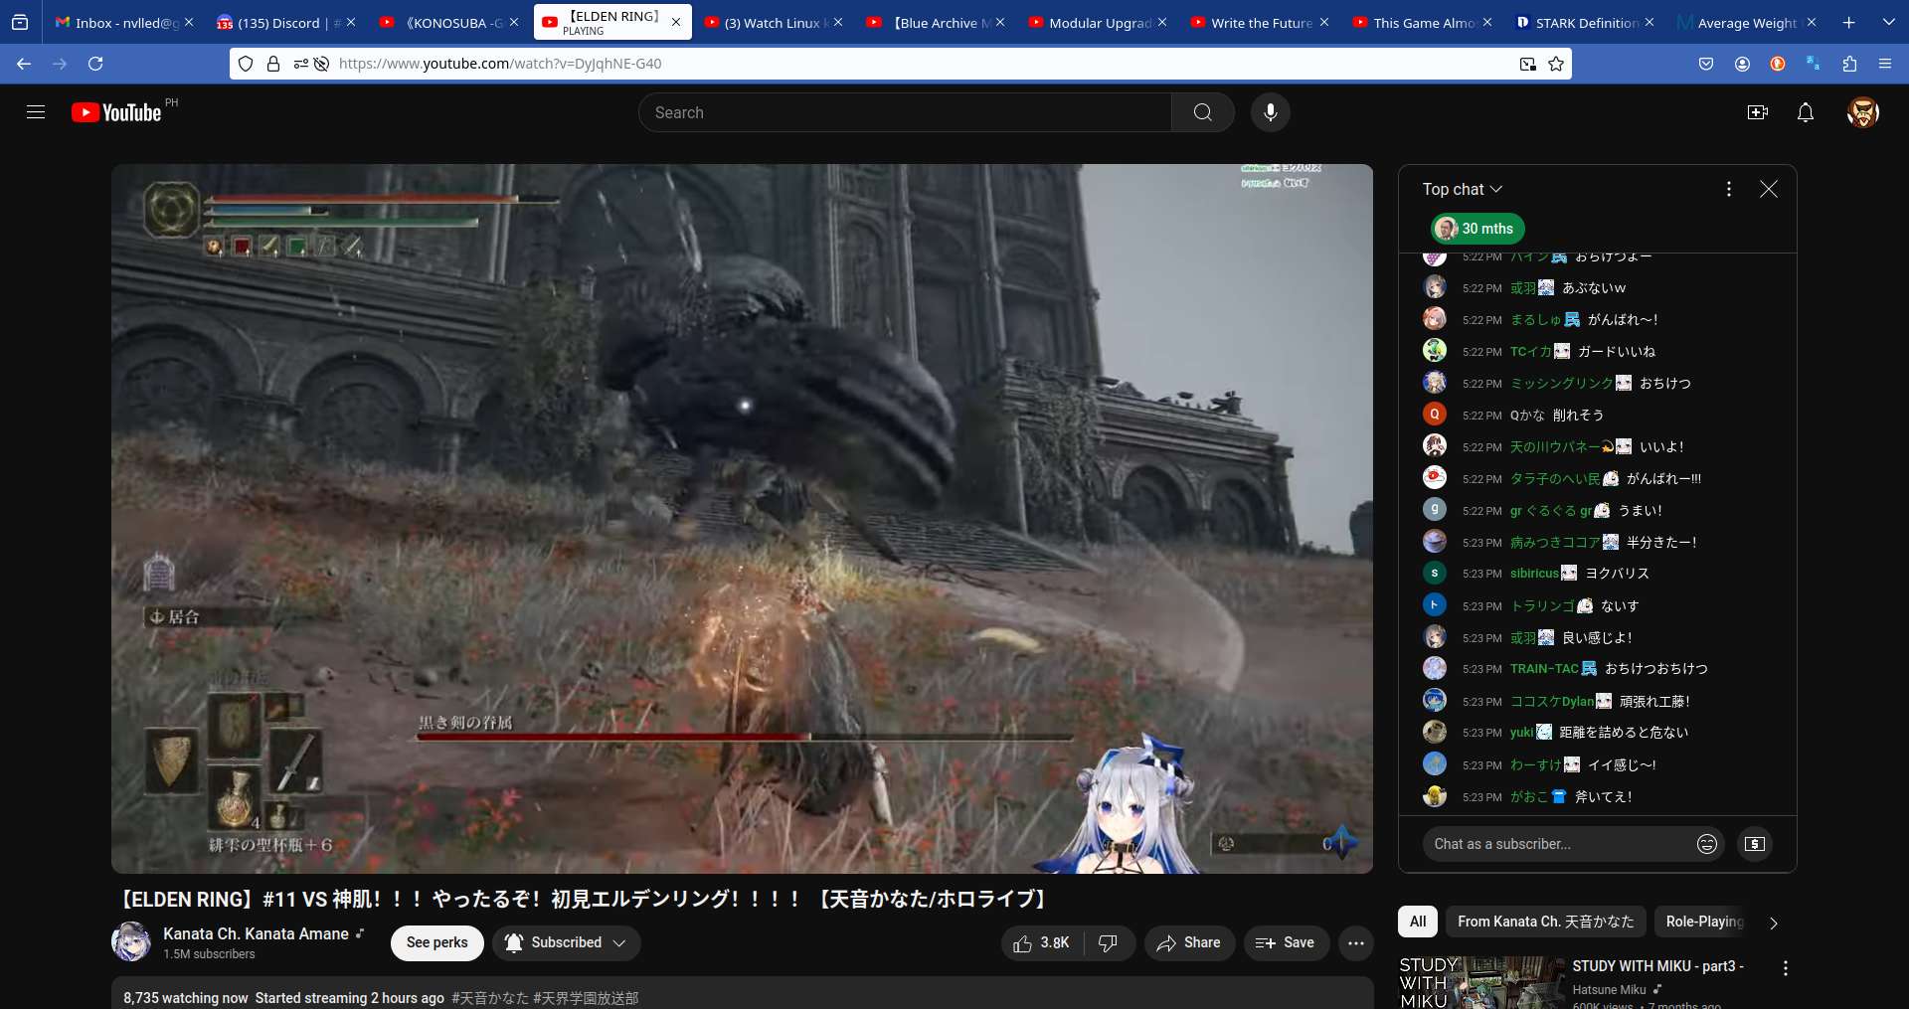Toggle picture-in-picture icon in address bar
The height and width of the screenshot is (1009, 1909).
1528,64
